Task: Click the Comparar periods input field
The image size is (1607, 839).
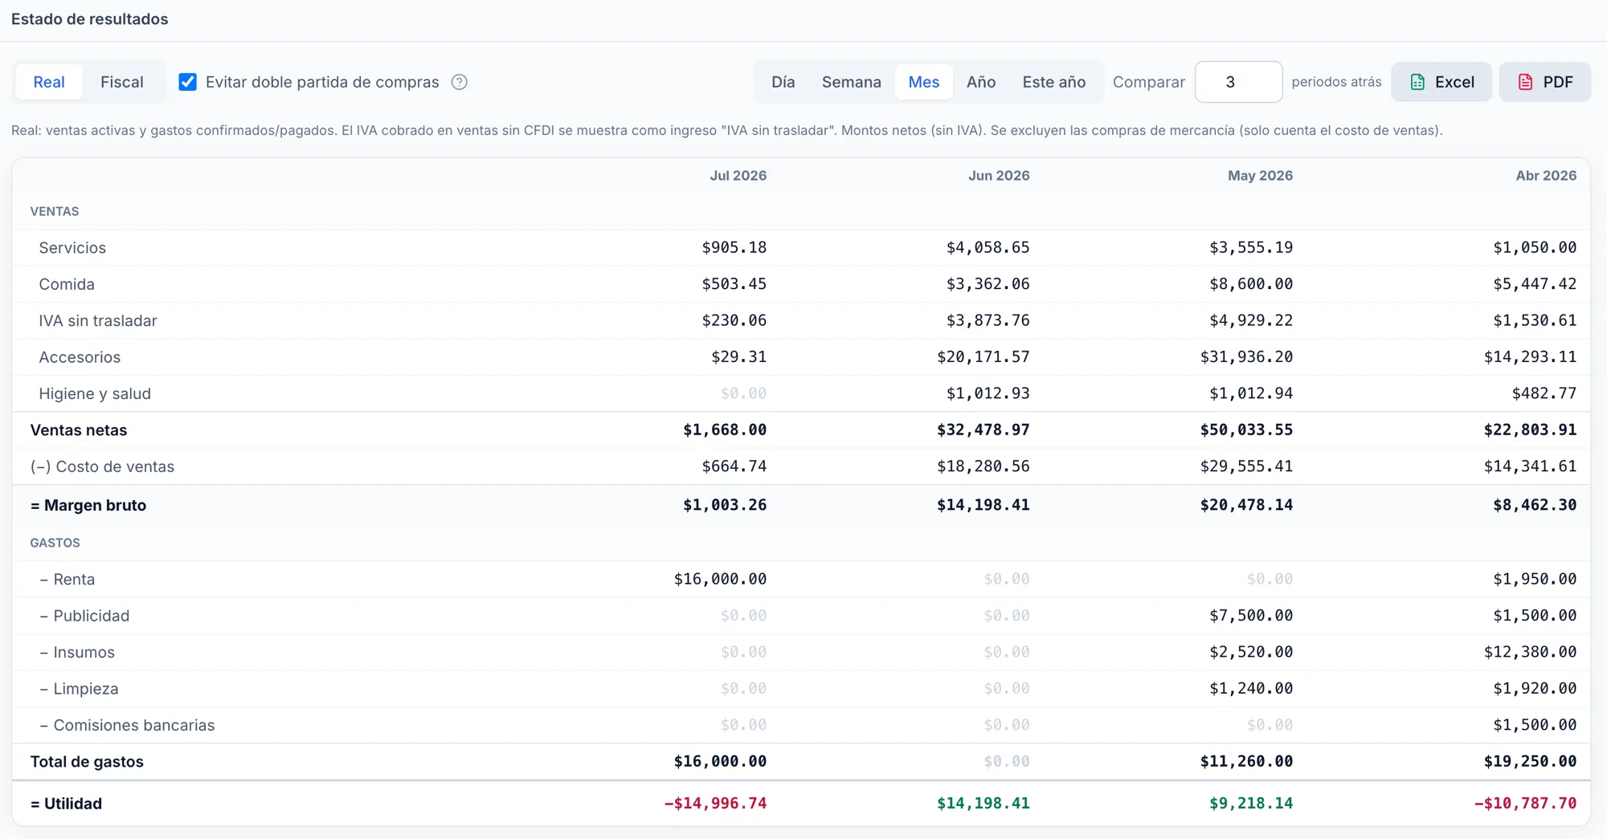Action: (1238, 82)
